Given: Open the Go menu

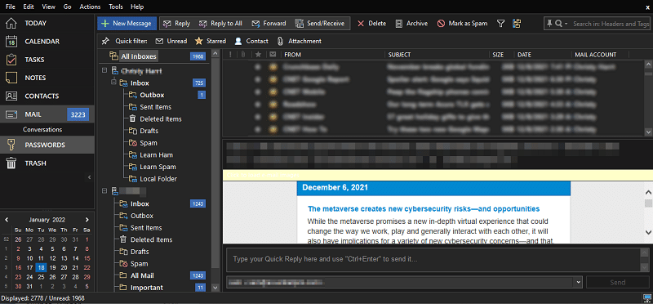Looking at the screenshot, I should pos(68,7).
